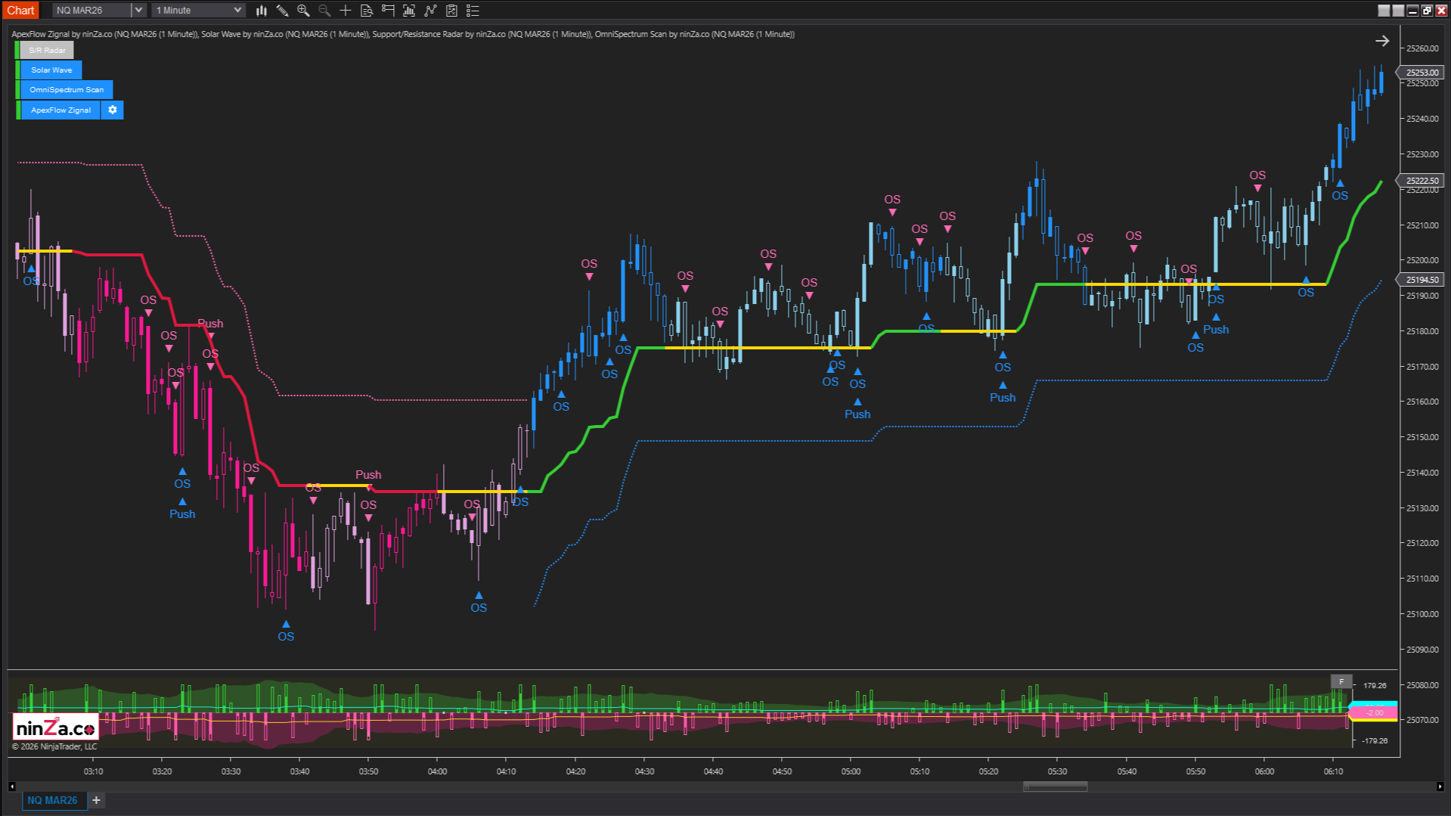Expand the NQ MAR26 instrument dropdown arrow
This screenshot has width=1451, height=816.
coord(138,11)
